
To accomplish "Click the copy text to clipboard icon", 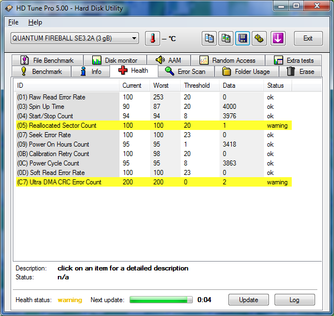I will pos(210,38).
